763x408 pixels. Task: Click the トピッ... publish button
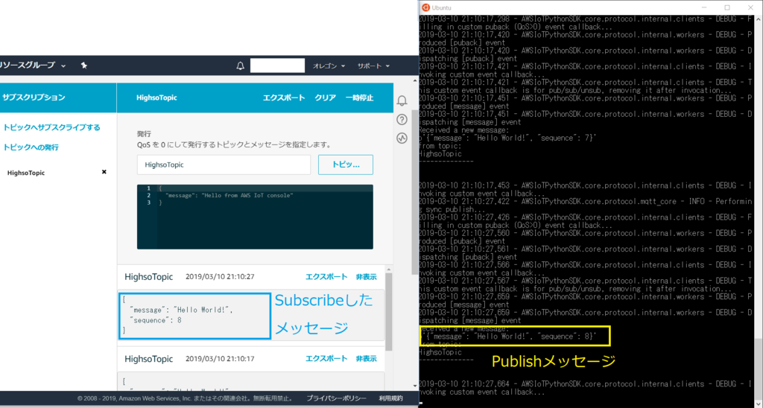coord(346,165)
